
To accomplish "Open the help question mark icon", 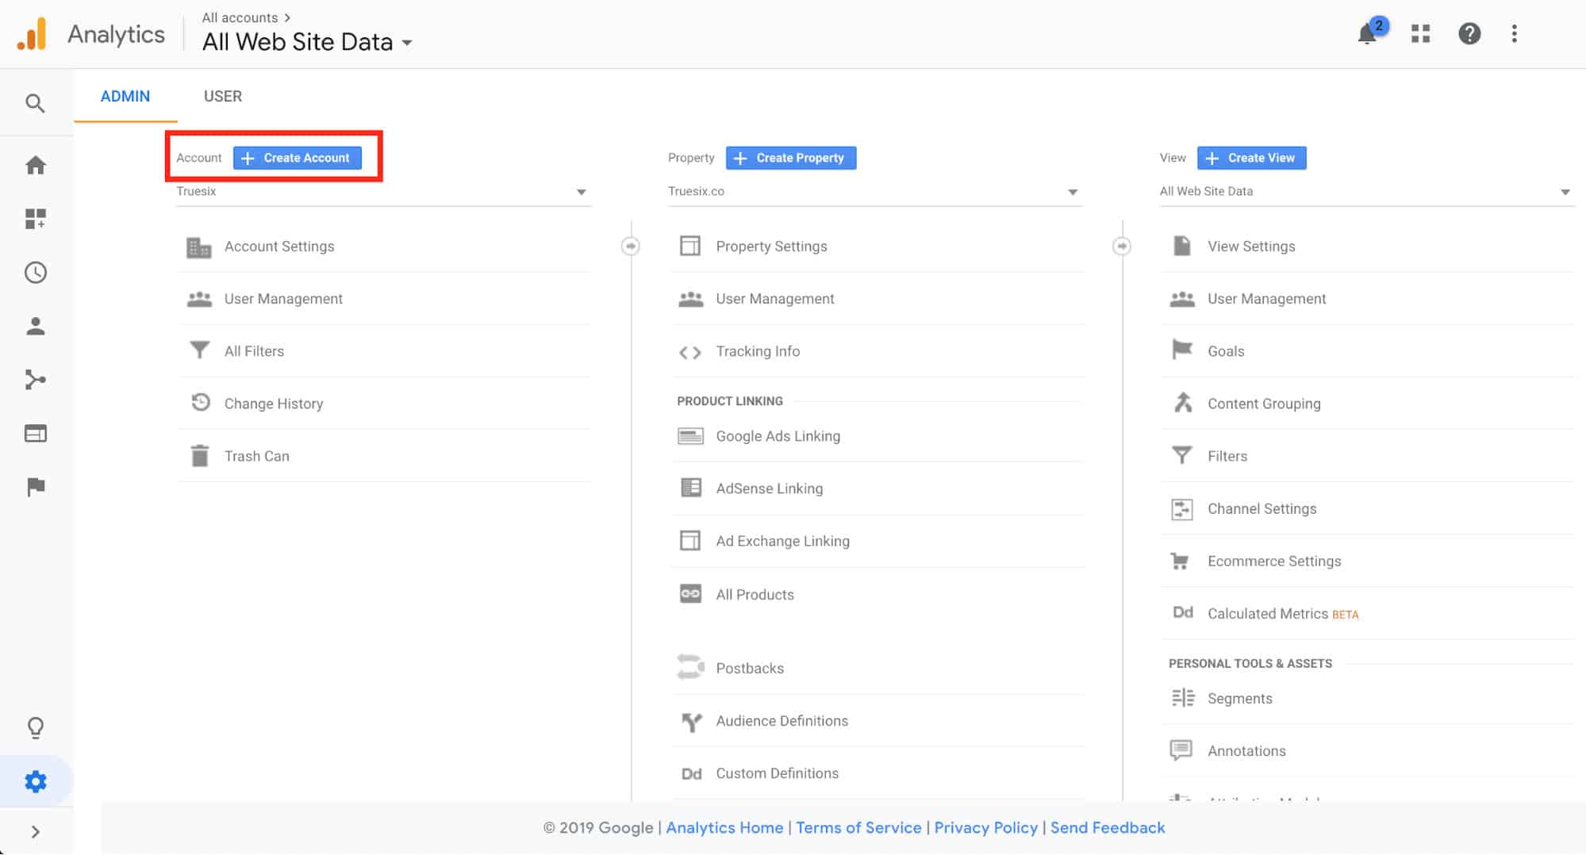I will click(1469, 34).
